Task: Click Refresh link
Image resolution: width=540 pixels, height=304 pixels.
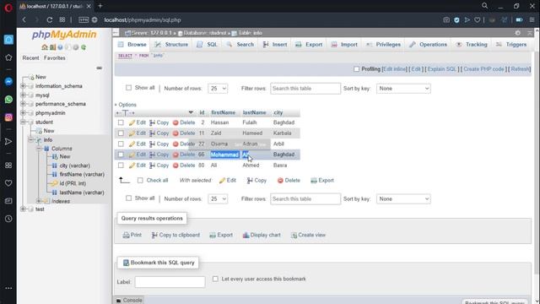Action: point(520,69)
